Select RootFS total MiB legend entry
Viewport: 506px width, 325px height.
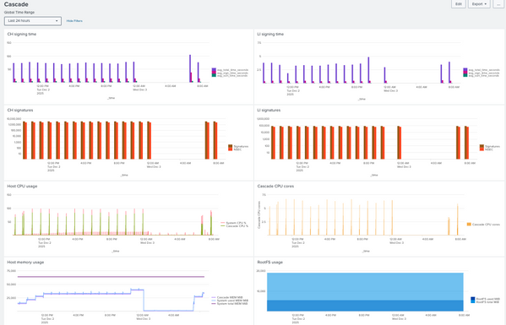485,302
